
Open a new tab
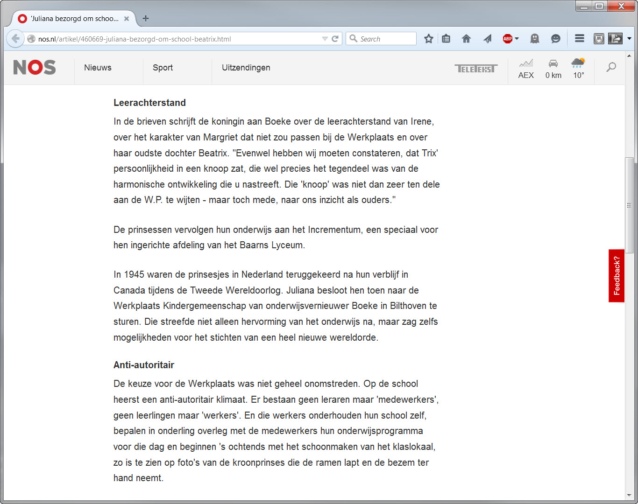(146, 18)
